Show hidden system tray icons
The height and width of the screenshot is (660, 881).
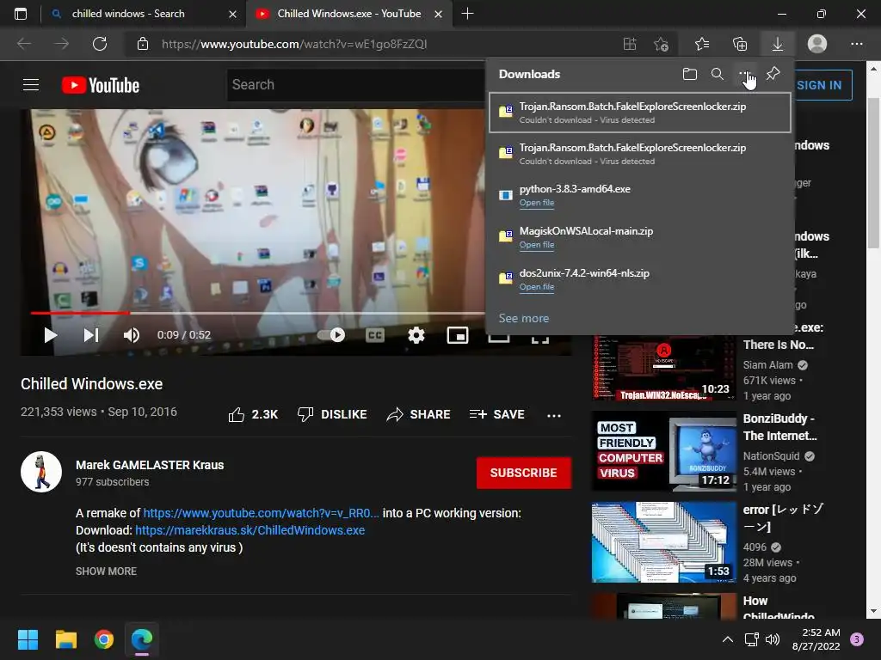click(728, 639)
